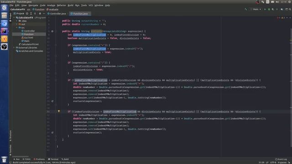Click the Search Everywhere magnifier
Image resolution: width=292 pixels, height=164 pixels.
(x=290, y=9)
